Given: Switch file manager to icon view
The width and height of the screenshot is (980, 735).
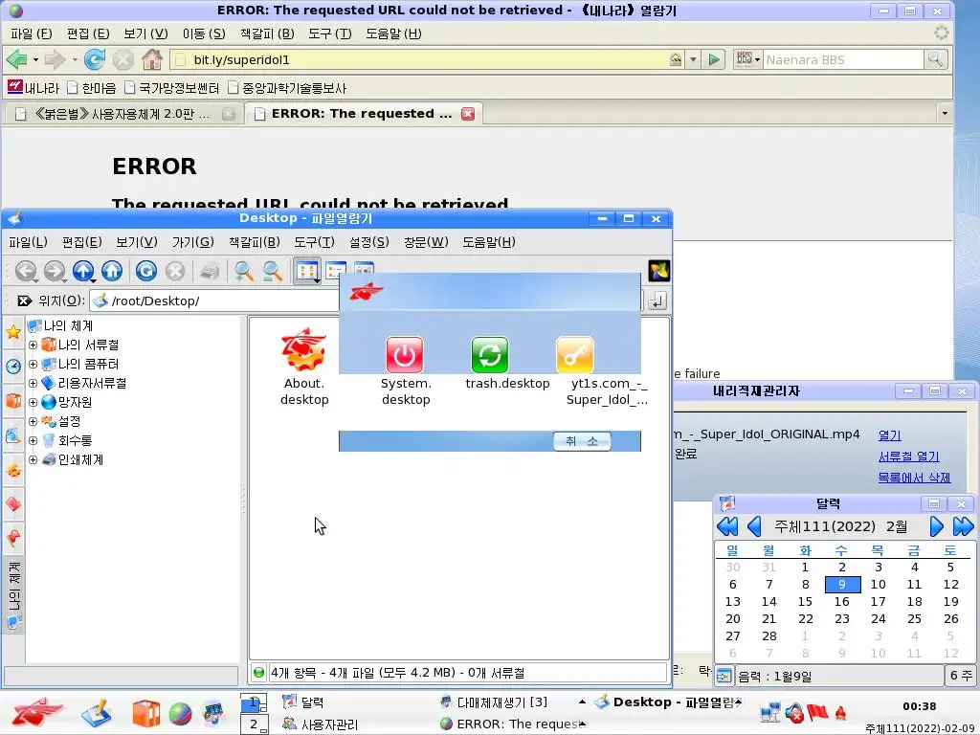Looking at the screenshot, I should tap(307, 271).
